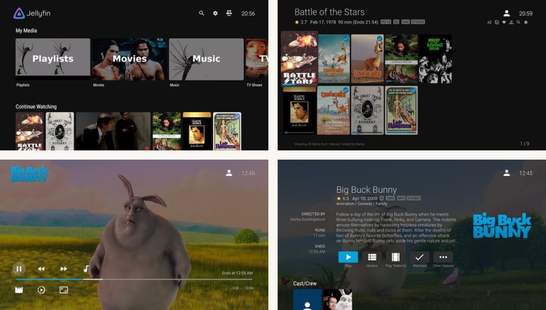Open the letter jump icon in Movies grid
Viewport: 546px width, 310px height.
pyautogui.click(x=511, y=22)
